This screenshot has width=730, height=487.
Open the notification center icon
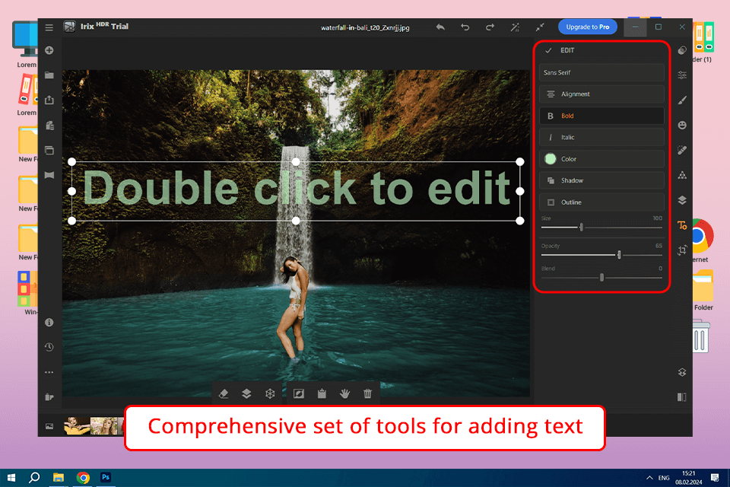click(715, 478)
